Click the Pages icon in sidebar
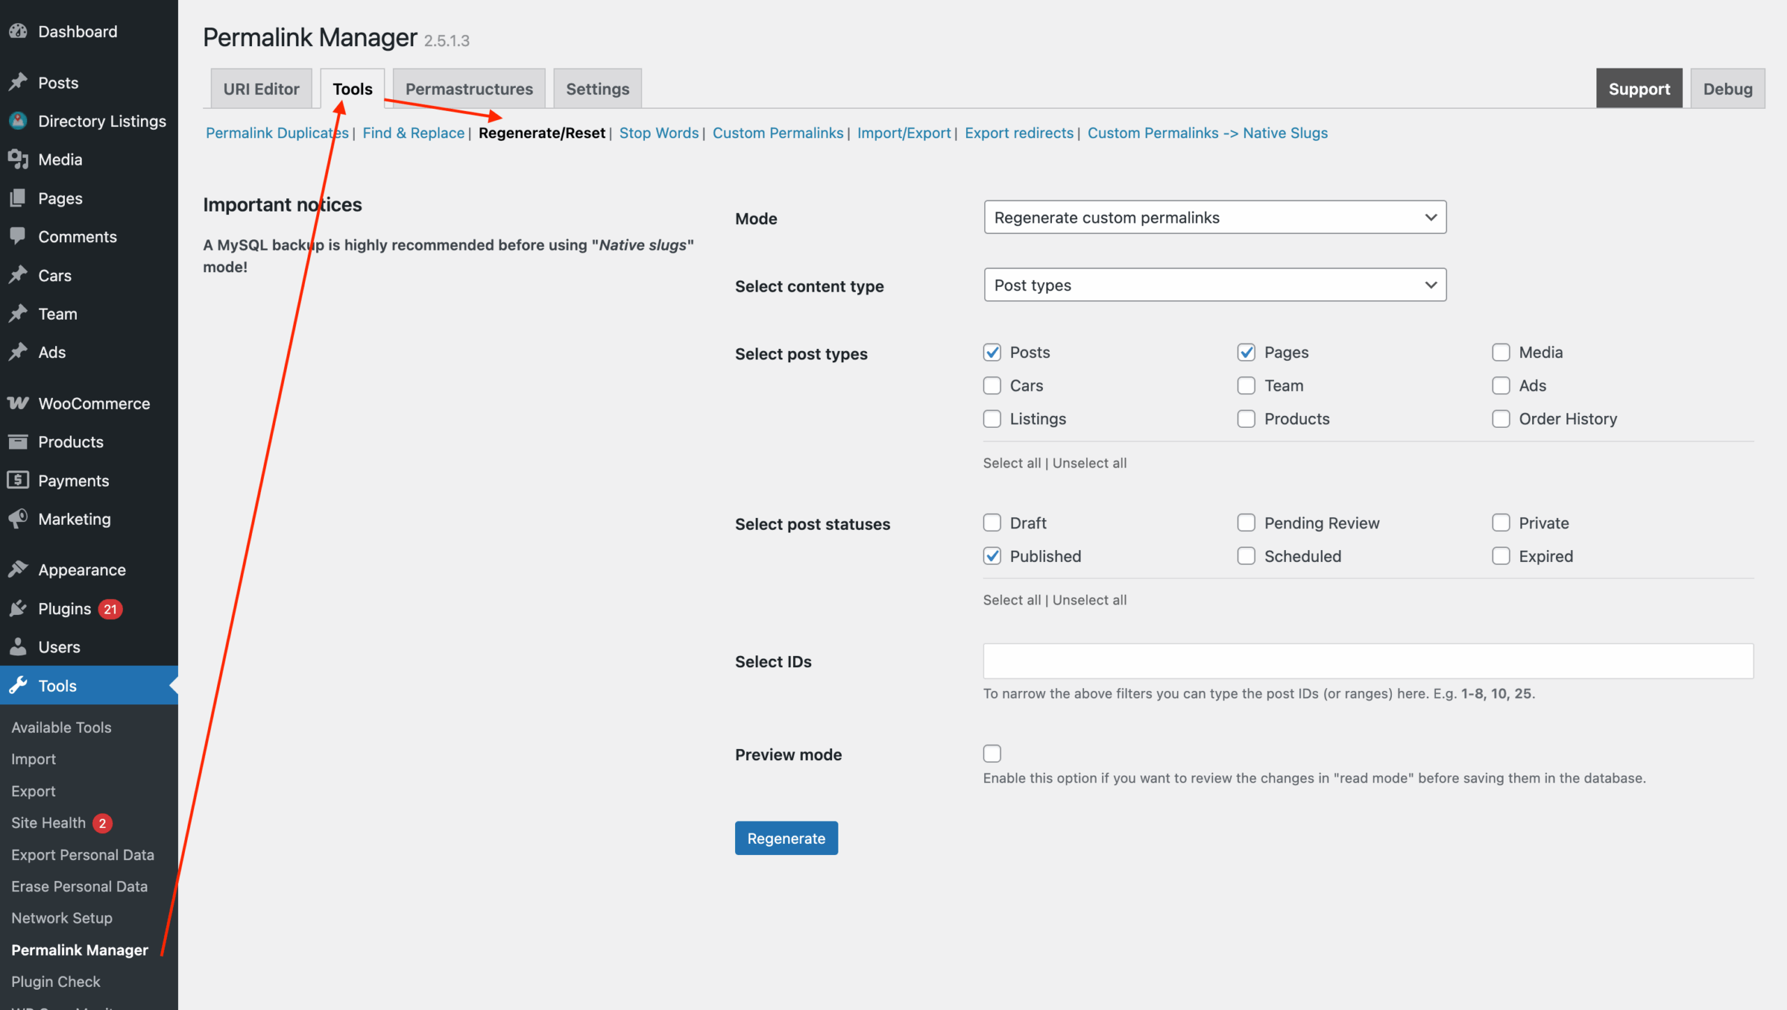Viewport: 1787px width, 1010px height. (x=18, y=198)
